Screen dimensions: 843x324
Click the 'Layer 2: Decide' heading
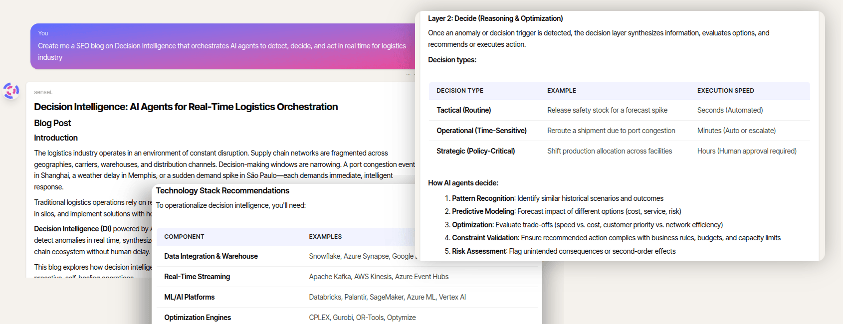495,18
